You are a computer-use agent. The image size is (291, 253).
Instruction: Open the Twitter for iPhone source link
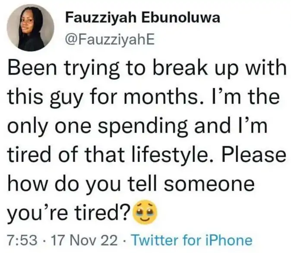tap(191, 240)
